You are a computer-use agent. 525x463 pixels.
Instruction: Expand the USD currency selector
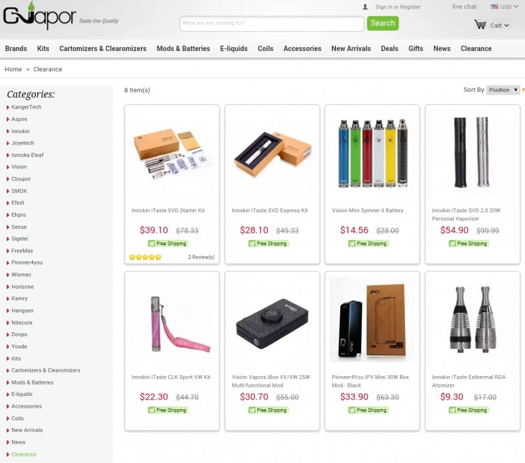coord(509,7)
